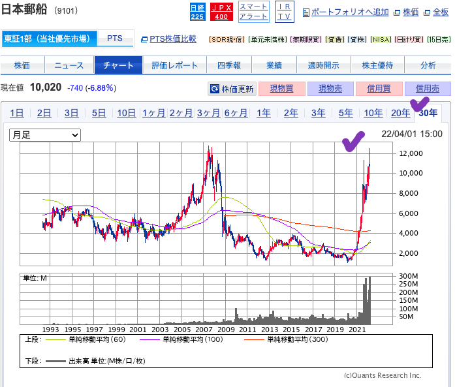Click the [NISA] tag
The width and height of the screenshot is (455, 387).
(x=381, y=39)
